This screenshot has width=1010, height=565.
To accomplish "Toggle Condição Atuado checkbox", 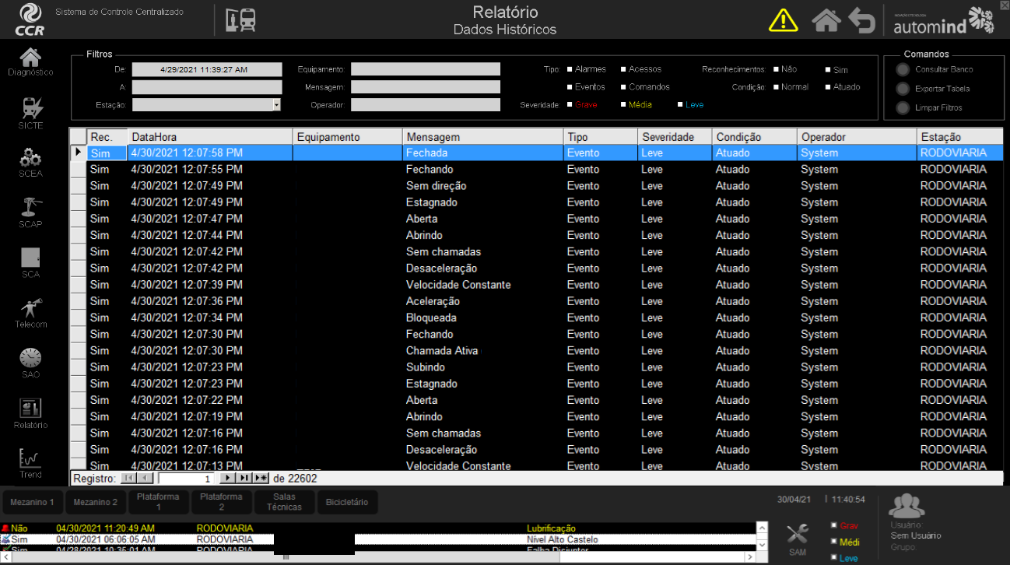I will (x=828, y=87).
